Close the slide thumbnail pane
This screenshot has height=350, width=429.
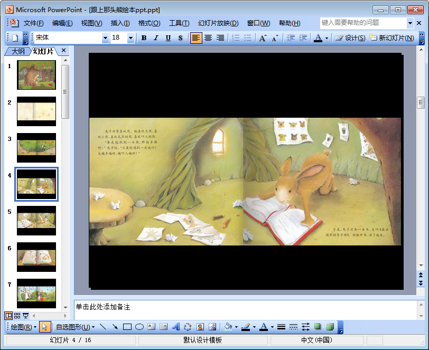click(x=64, y=50)
